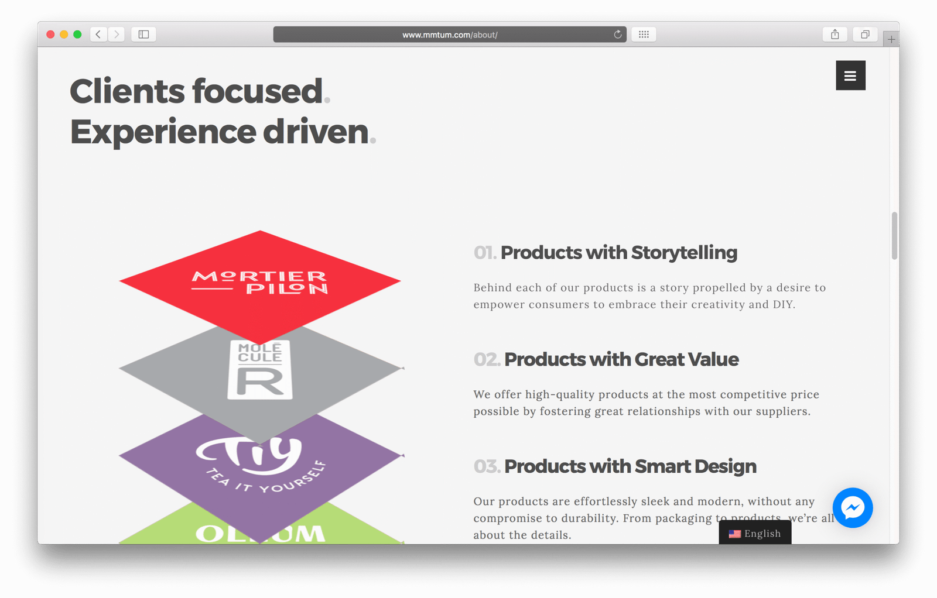Open a new tab with plus button

tap(891, 39)
